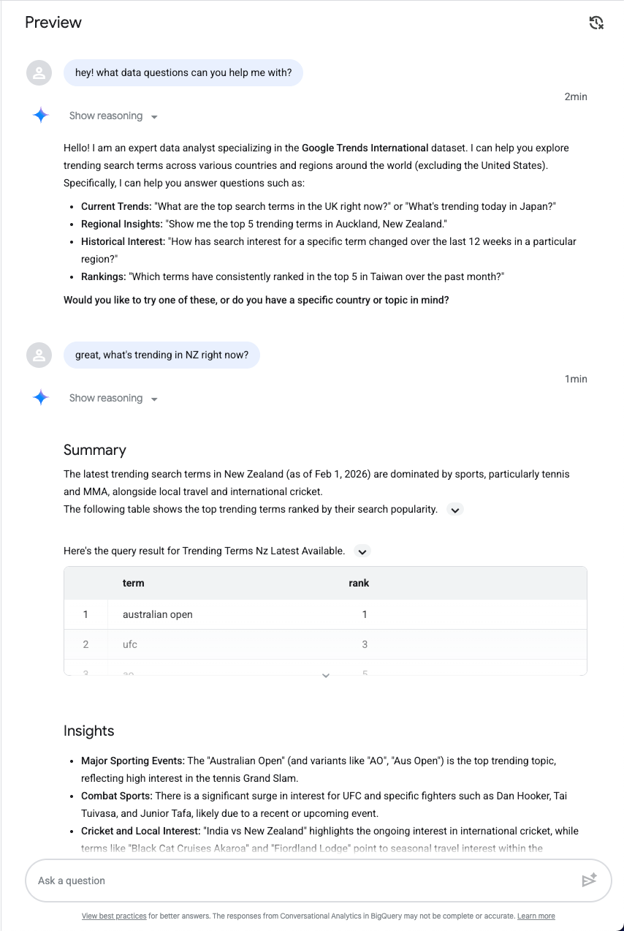624x931 pixels.
Task: Select the australian open table row
Action: click(x=325, y=614)
